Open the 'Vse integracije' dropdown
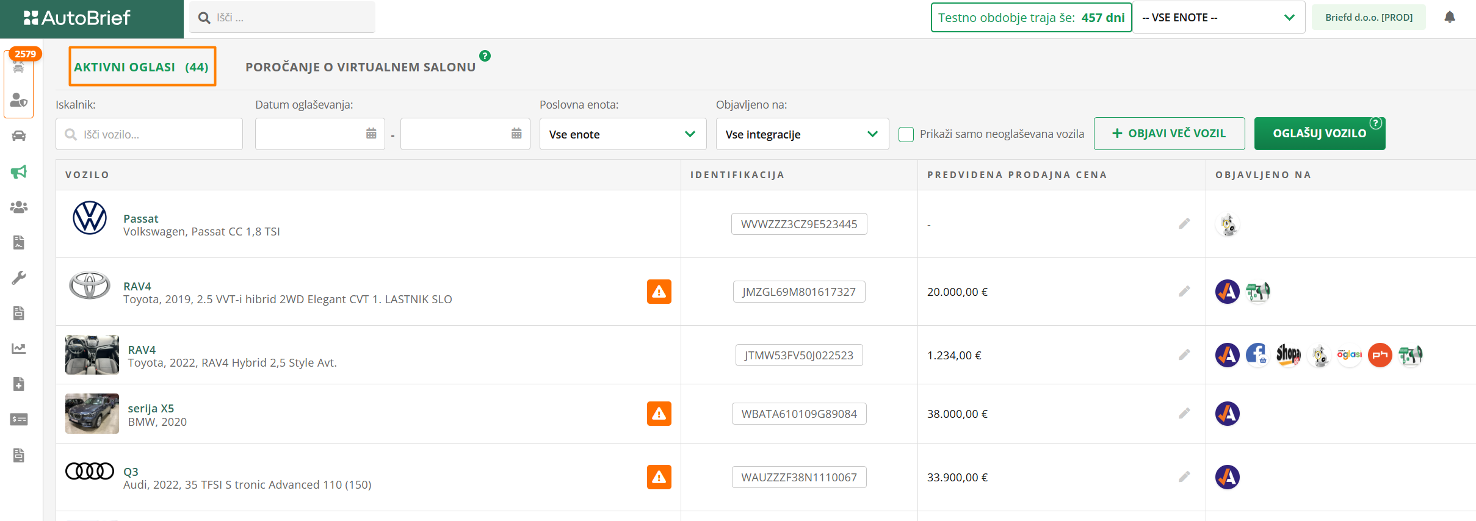The height and width of the screenshot is (521, 1476). point(801,134)
